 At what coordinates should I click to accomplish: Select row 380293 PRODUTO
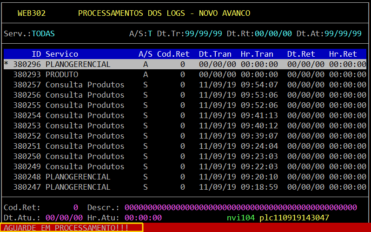62,74
